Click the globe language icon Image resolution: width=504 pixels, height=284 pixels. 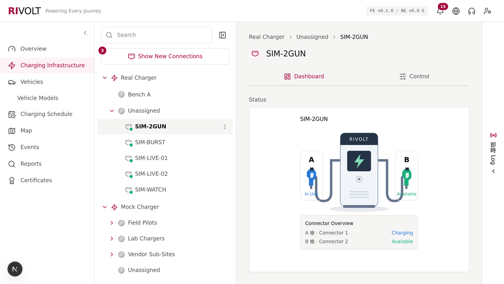pyautogui.click(x=456, y=11)
